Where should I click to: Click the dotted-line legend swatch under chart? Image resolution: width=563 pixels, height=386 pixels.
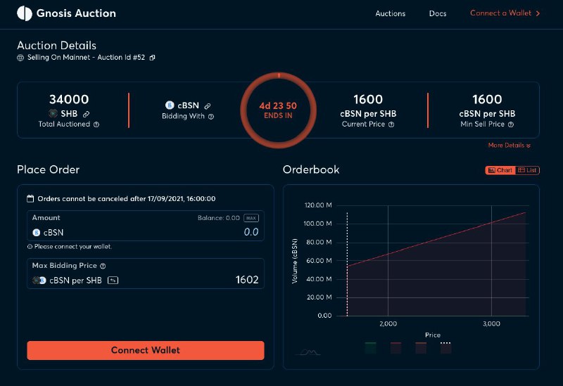[445, 348]
